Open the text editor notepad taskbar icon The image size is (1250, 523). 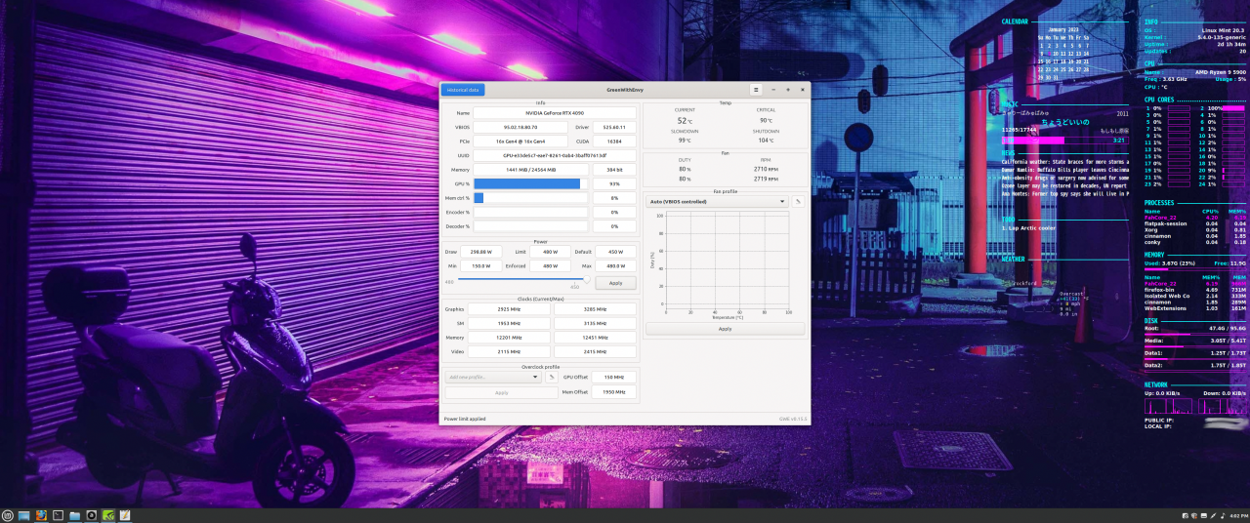[125, 514]
